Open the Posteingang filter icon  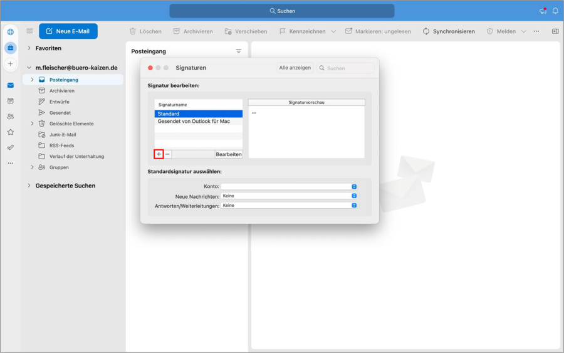pyautogui.click(x=239, y=51)
